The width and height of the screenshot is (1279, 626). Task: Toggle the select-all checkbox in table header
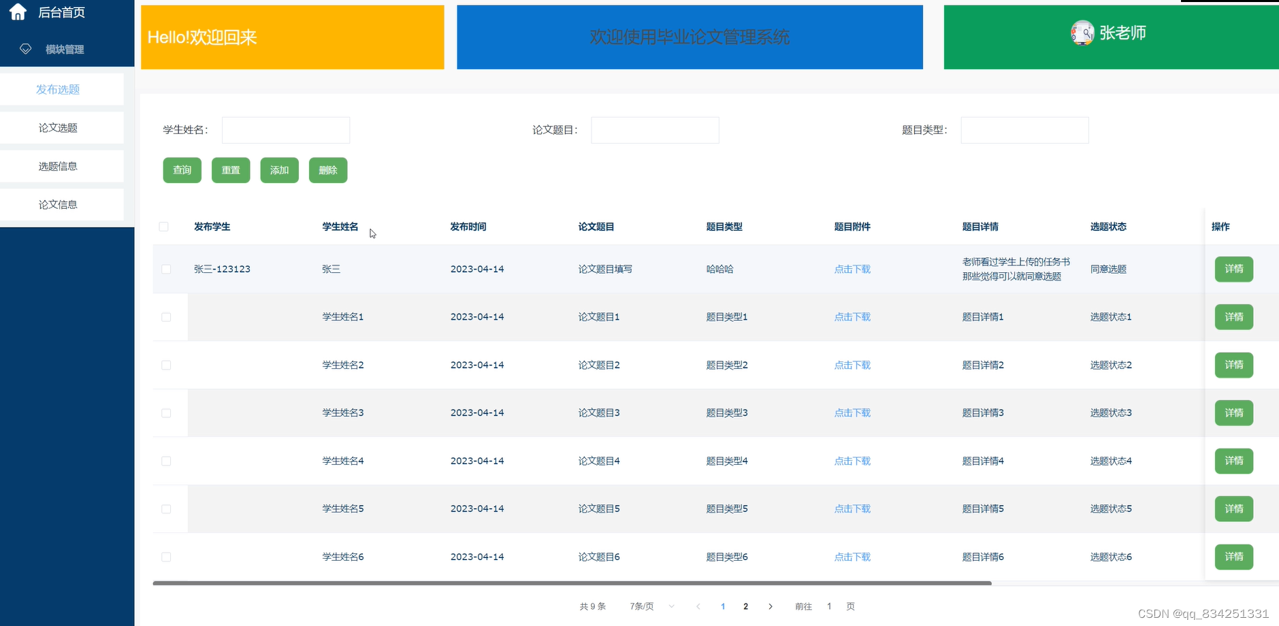pyautogui.click(x=164, y=227)
